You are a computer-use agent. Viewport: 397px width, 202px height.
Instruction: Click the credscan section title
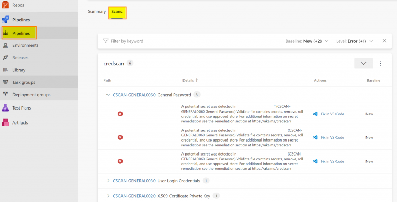[114, 63]
